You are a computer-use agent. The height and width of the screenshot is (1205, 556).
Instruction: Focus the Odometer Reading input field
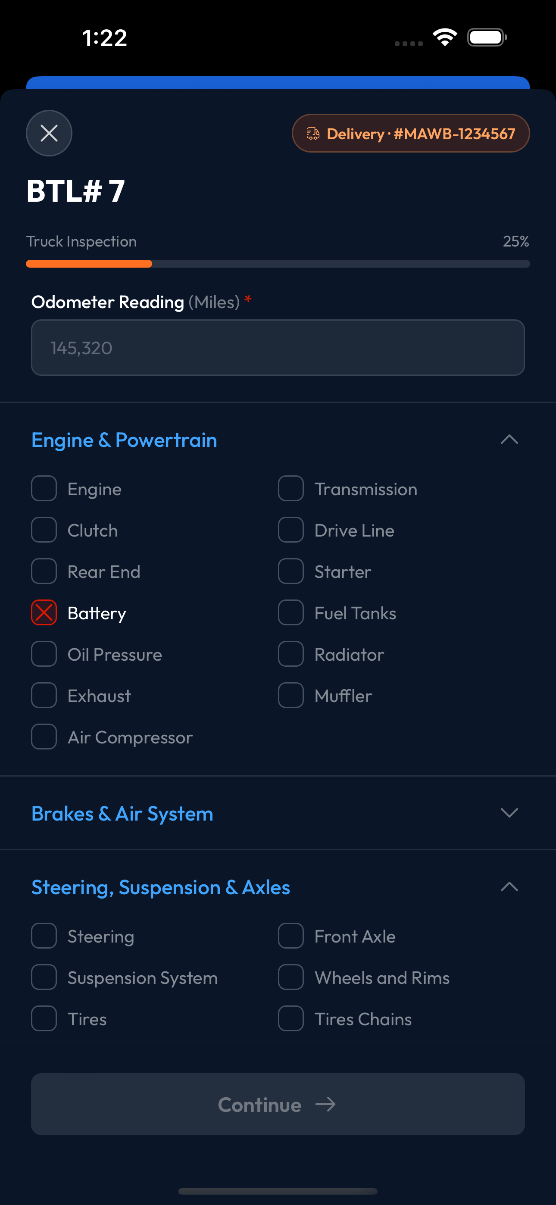[278, 347]
